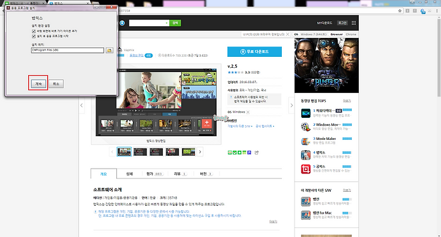Uncheck the start app after install checkbox
The height and width of the screenshot is (237, 441).
(34, 36)
